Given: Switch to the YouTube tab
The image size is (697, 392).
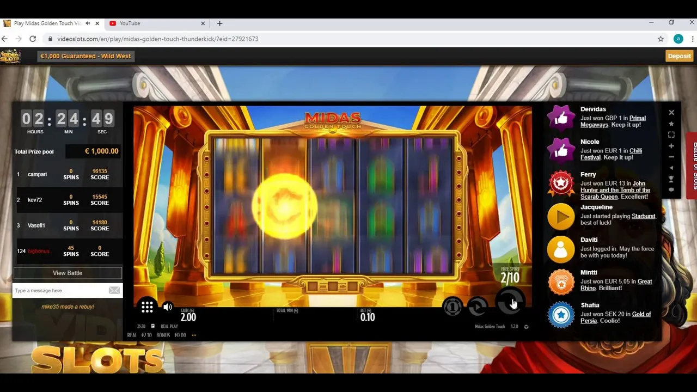Looking at the screenshot, I should (131, 23).
